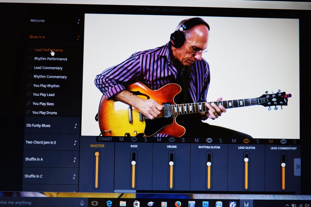Mute the Drums track
Image resolution: width=311 pixels, height=207 pixels.
[x=159, y=140]
